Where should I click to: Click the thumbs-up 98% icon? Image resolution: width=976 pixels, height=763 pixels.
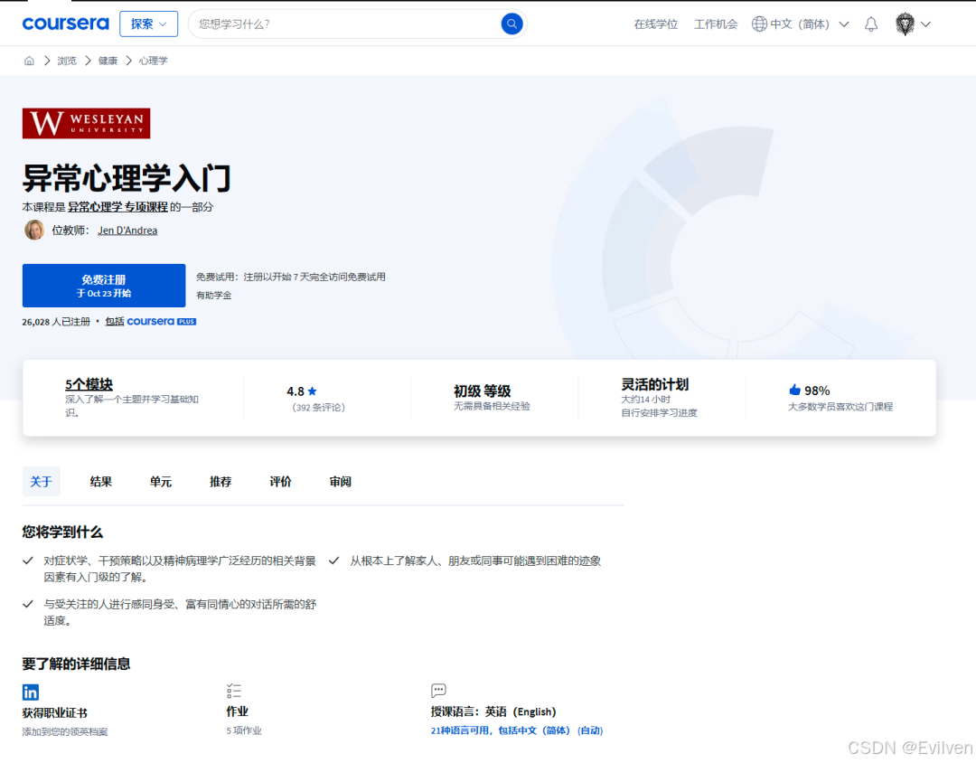click(794, 390)
